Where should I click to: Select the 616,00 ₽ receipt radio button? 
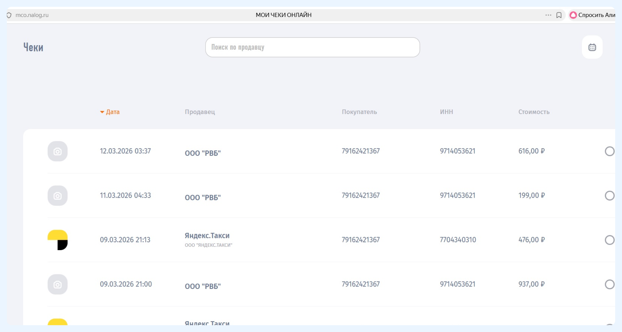click(609, 151)
